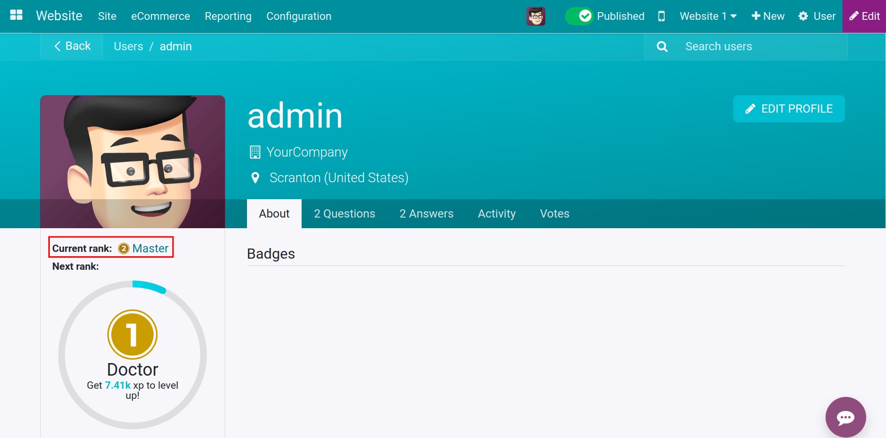Click the Website app title
This screenshot has height=438, width=886.
click(59, 16)
